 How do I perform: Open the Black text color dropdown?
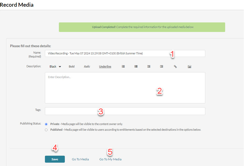(x=55, y=66)
